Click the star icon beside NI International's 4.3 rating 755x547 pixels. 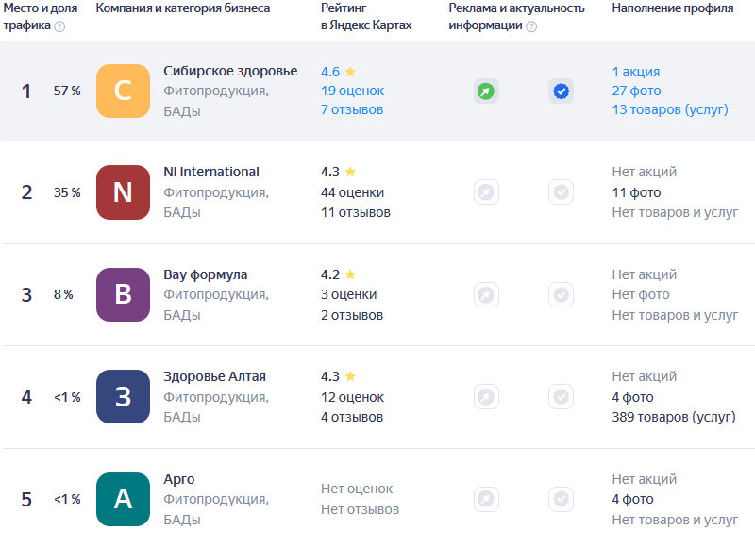(x=350, y=172)
